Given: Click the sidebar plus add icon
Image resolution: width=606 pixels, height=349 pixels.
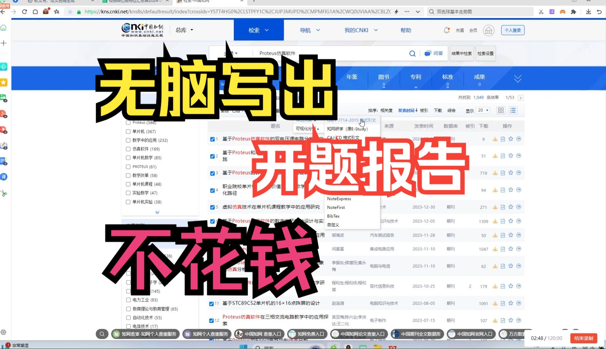Looking at the screenshot, I should [x=4, y=43].
